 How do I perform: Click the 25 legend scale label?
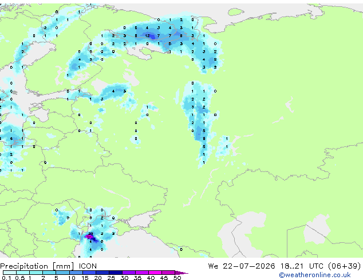click(111, 278)
